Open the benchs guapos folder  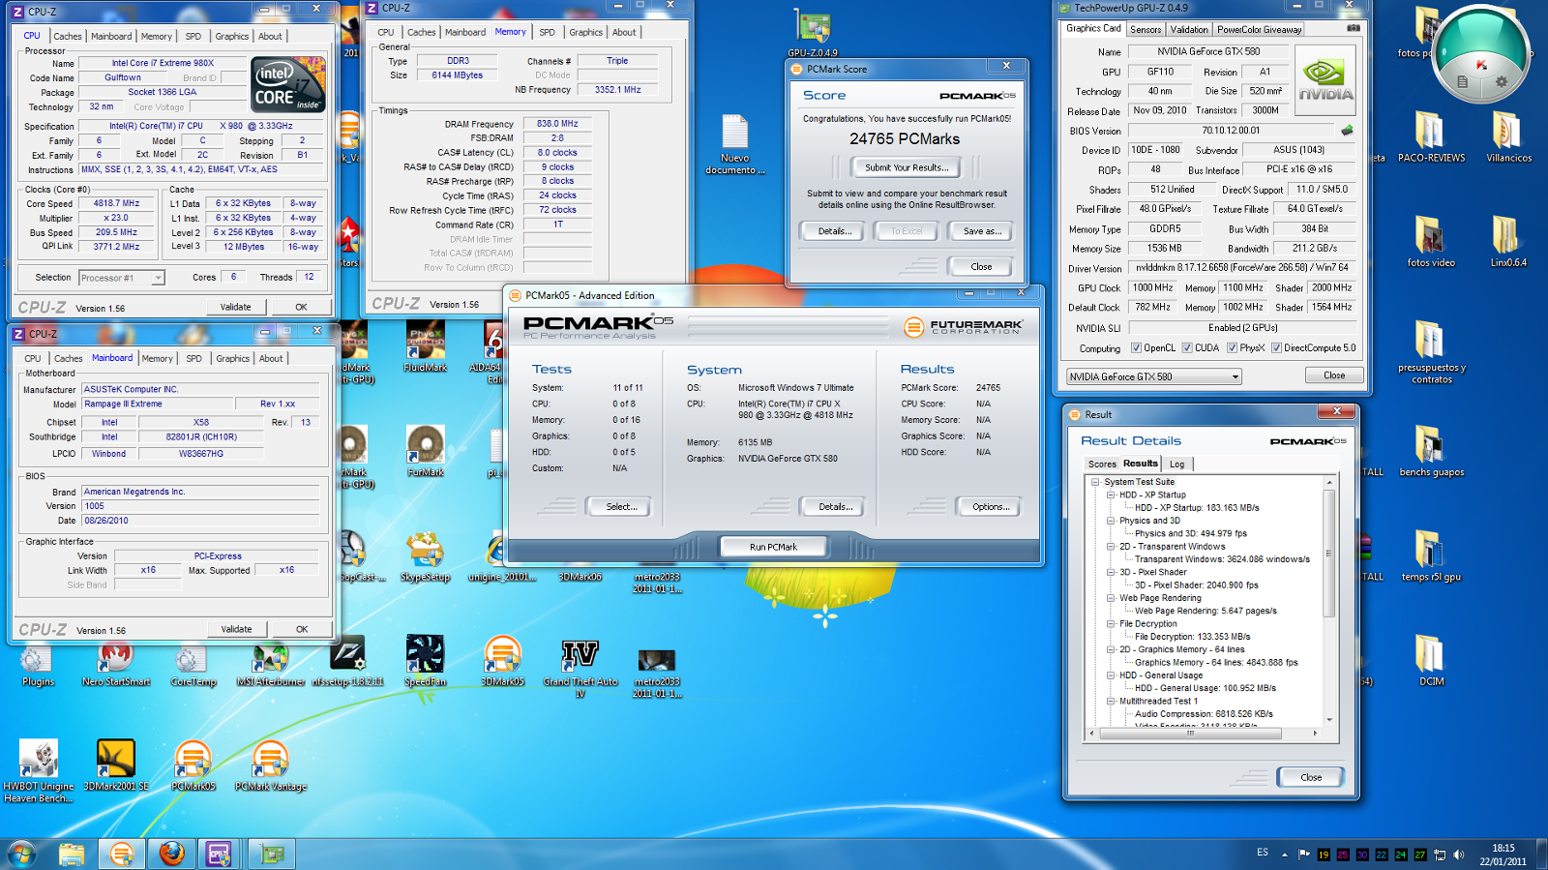pyautogui.click(x=1431, y=451)
